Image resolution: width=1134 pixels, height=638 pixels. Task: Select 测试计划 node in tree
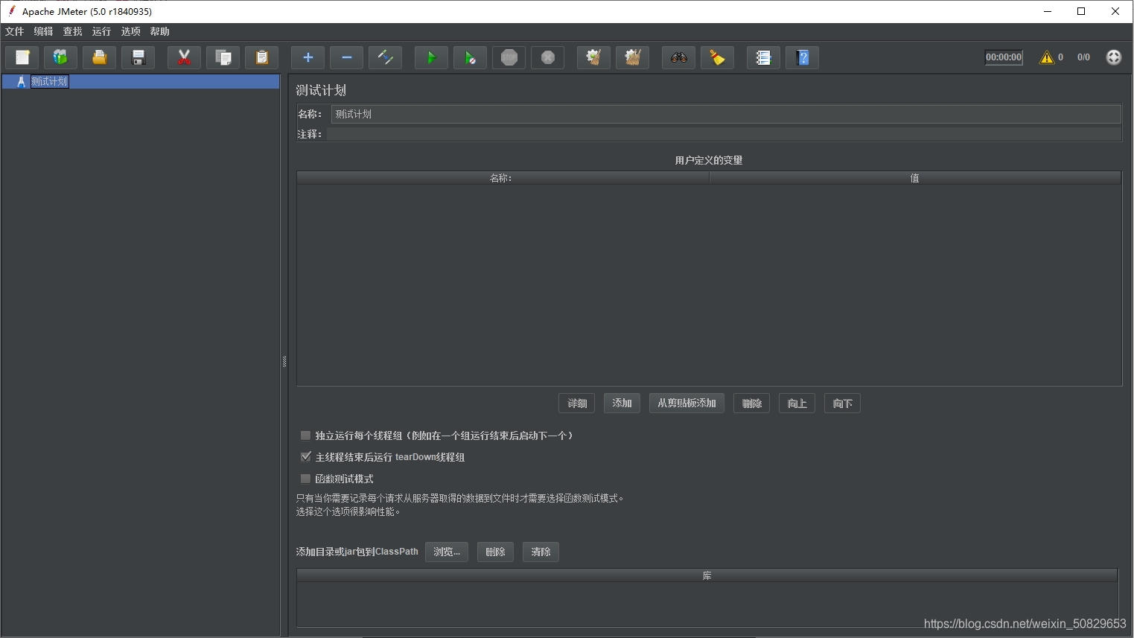[x=49, y=82]
